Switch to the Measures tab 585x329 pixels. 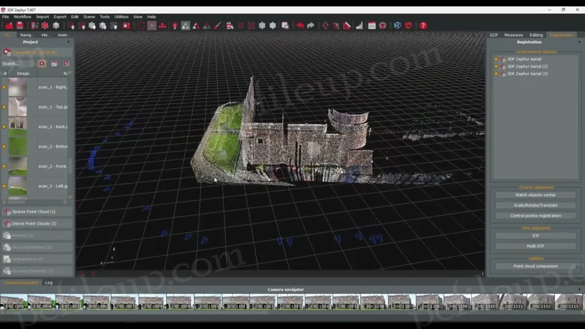click(513, 35)
